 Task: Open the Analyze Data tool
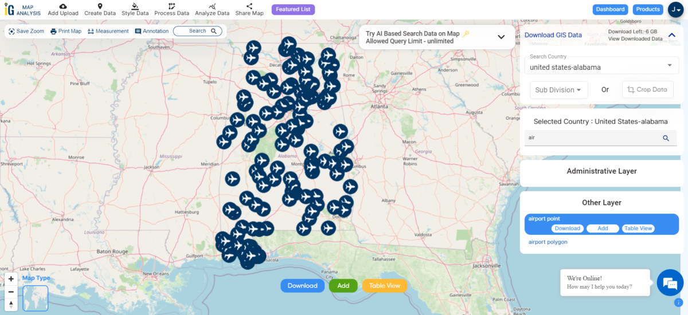[x=212, y=6]
